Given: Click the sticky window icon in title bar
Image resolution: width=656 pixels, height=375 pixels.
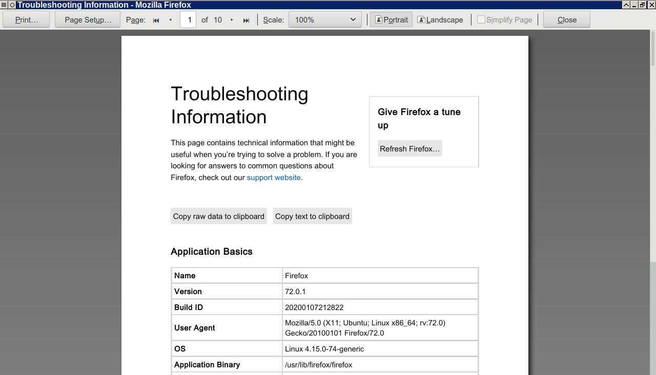Looking at the screenshot, I should tap(12, 5).
